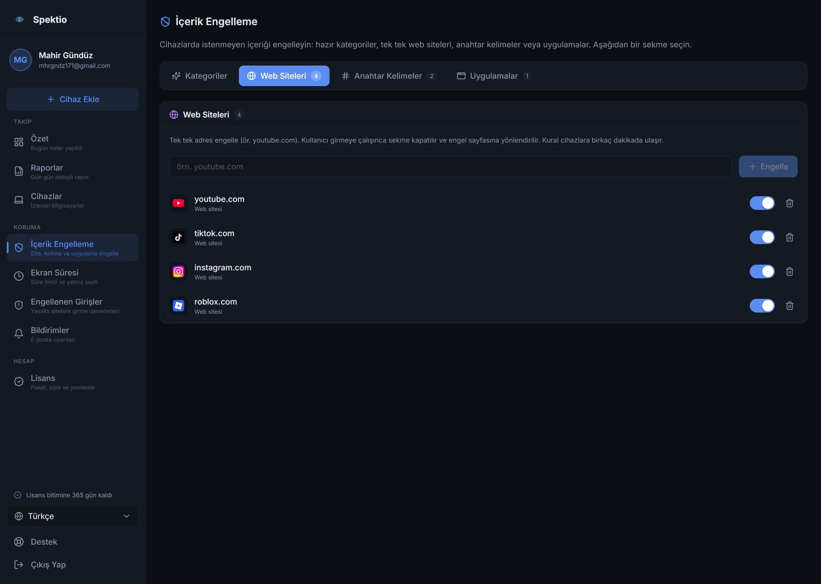This screenshot has width=821, height=584.
Task: Delete tiktok.com with its trash icon
Action: coord(790,237)
